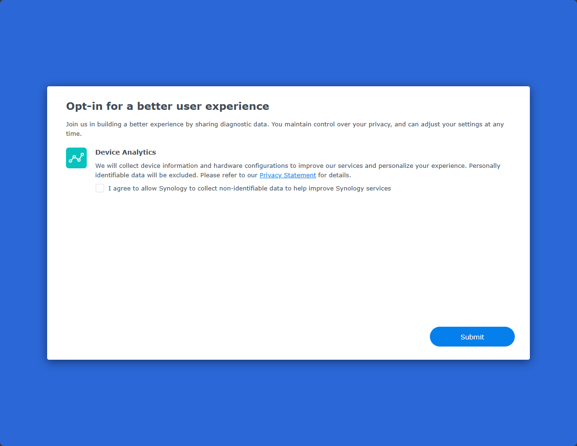Click the Device Analytics section title
This screenshot has height=446, width=577.
tap(125, 152)
